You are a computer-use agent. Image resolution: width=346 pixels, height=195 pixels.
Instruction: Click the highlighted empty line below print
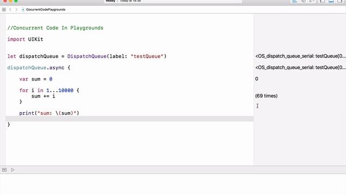pyautogui.click(x=130, y=119)
